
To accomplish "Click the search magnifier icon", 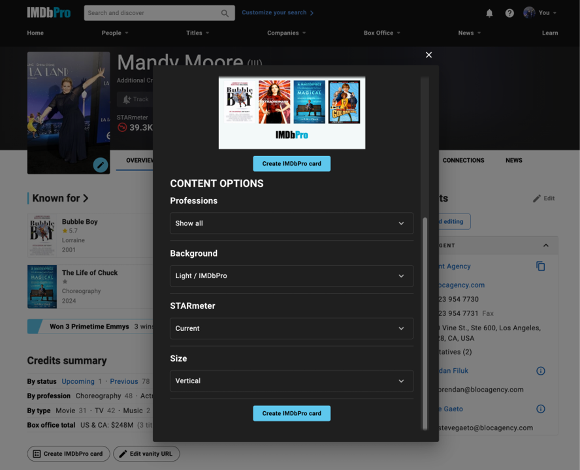I will click(x=225, y=13).
